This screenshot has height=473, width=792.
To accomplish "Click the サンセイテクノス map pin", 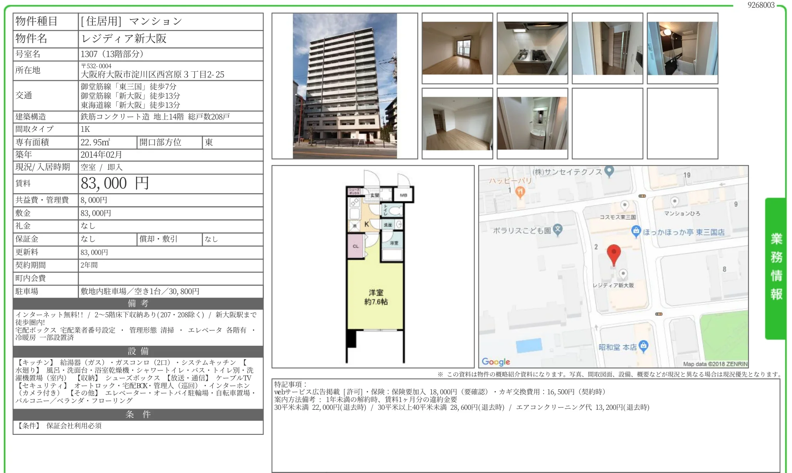I will (609, 171).
